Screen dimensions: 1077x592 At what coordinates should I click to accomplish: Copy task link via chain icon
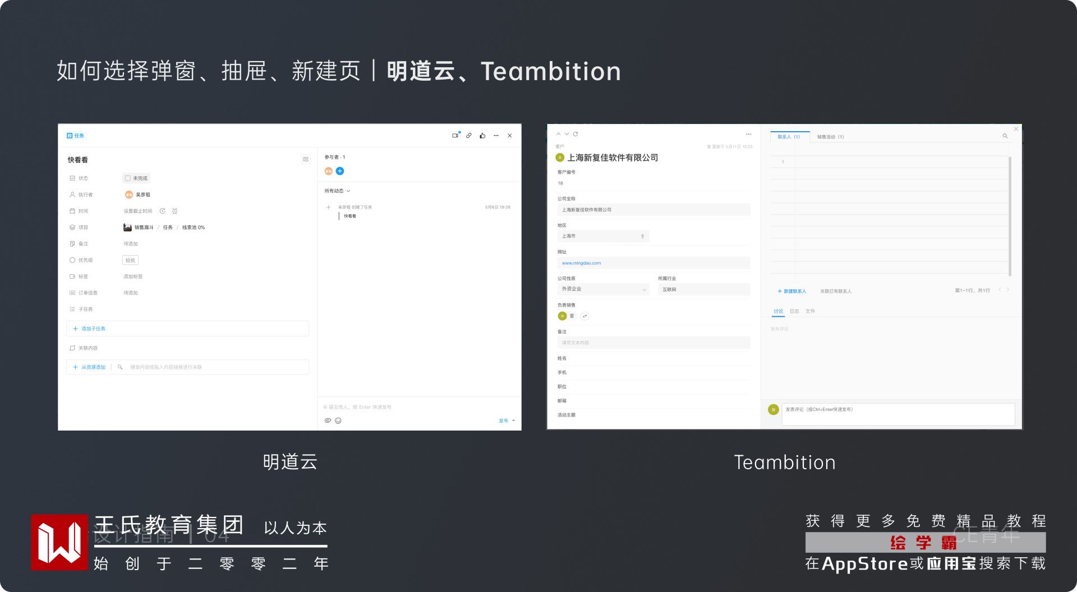click(469, 136)
